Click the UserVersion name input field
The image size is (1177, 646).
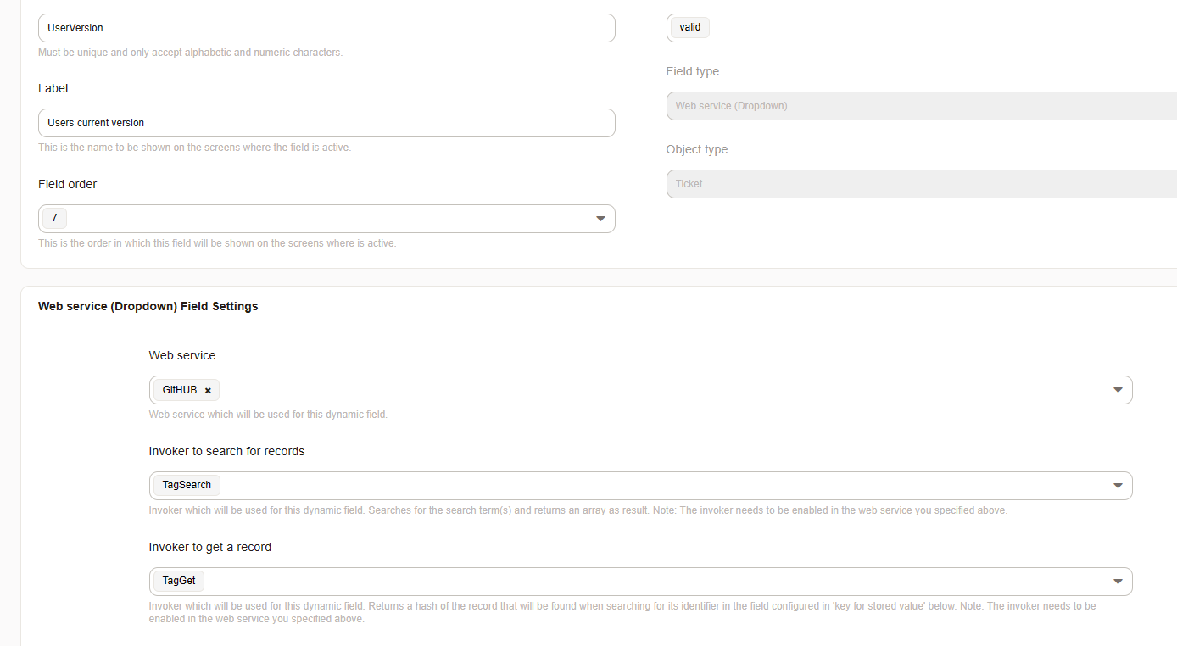click(x=326, y=28)
